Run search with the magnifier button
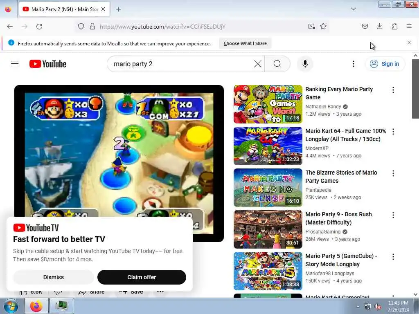Viewport: 419px width, 314px height. [x=277, y=64]
